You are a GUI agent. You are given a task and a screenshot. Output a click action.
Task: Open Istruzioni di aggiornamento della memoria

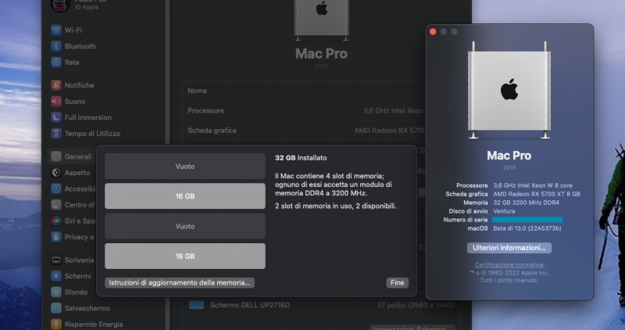pos(180,282)
